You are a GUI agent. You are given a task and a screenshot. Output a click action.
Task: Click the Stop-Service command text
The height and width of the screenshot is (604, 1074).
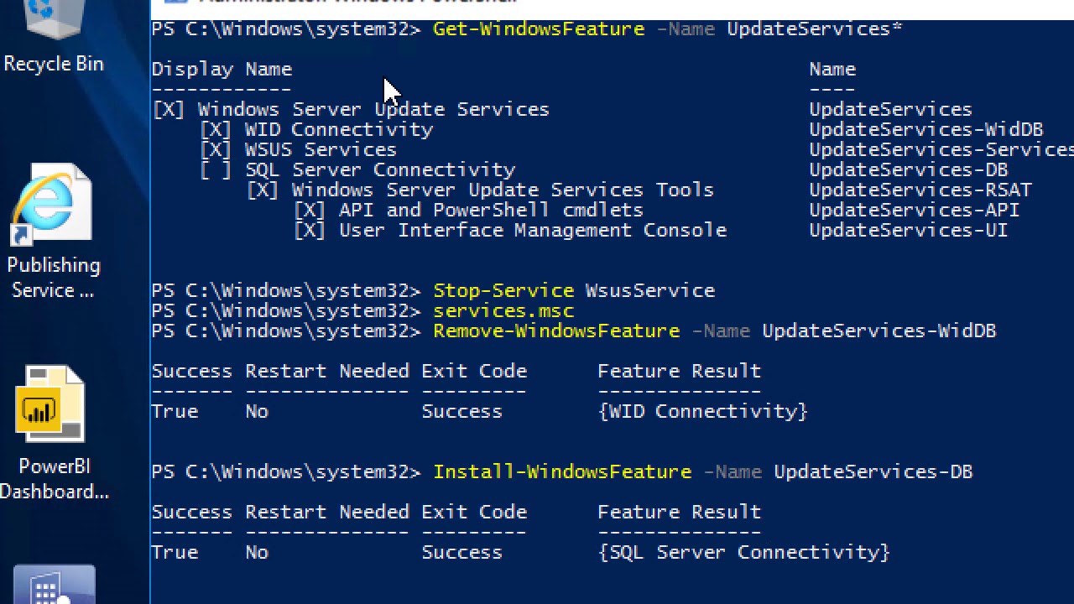click(x=503, y=291)
